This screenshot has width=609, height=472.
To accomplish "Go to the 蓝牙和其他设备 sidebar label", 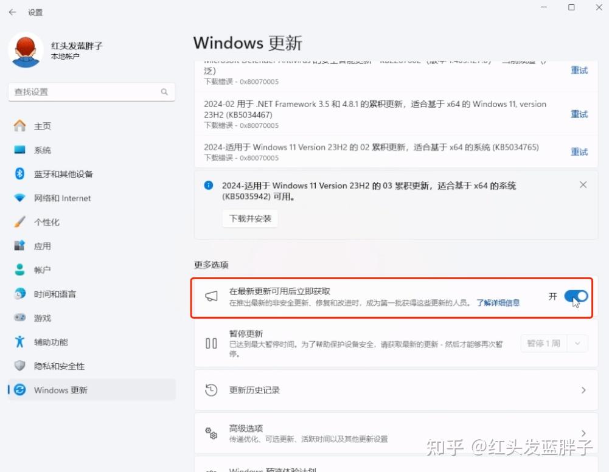I will pos(63,174).
